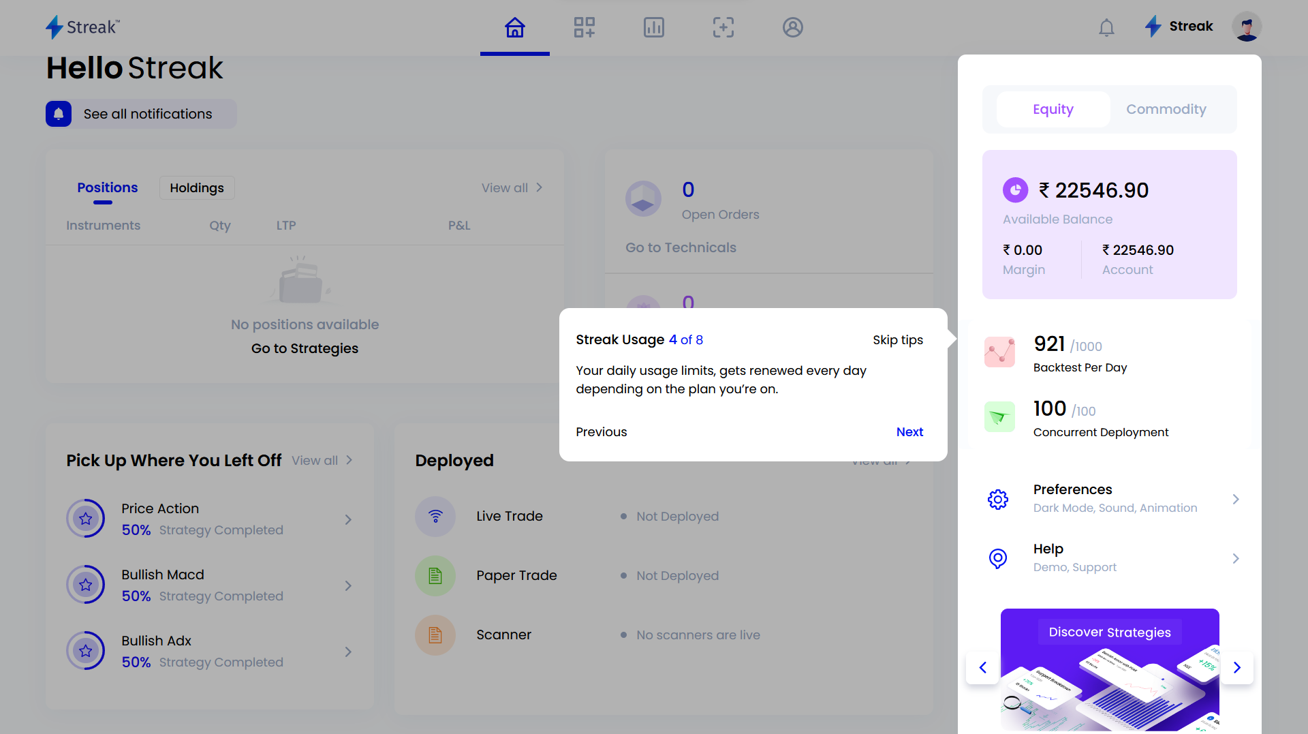The width and height of the screenshot is (1308, 734).
Task: Click the Help title text
Action: (1048, 549)
